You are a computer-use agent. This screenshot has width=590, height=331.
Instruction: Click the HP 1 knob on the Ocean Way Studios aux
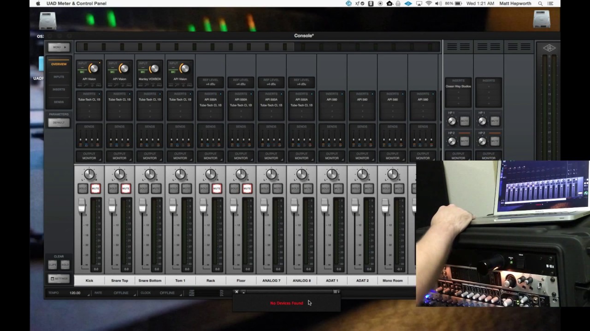452,121
